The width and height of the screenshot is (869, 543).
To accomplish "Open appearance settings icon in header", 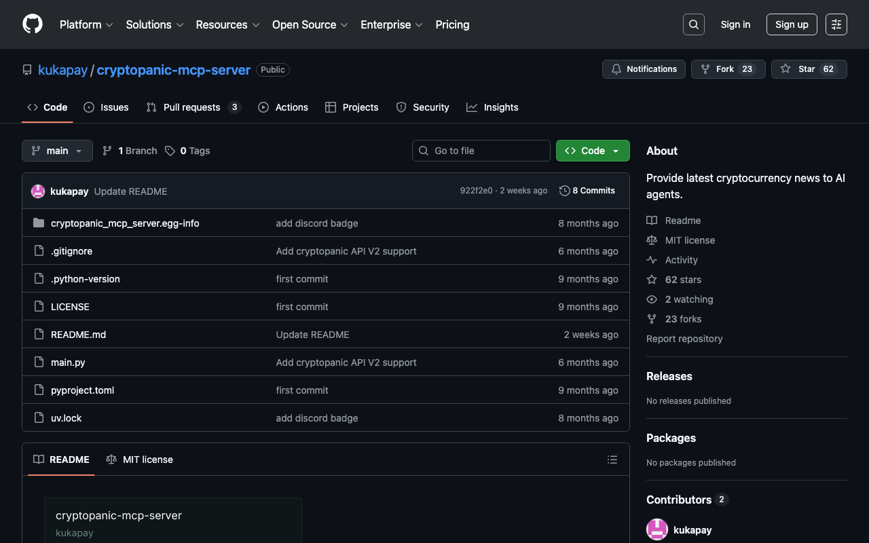I will pos(836,24).
